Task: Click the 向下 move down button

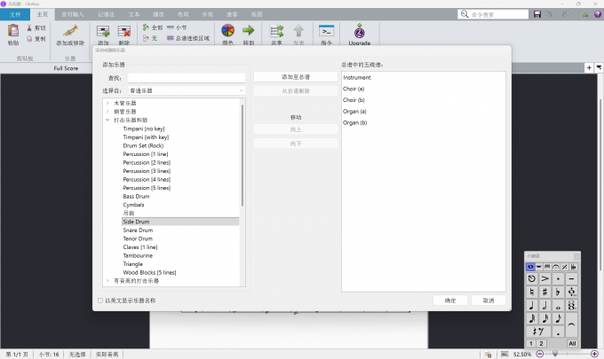Action: 296,144
